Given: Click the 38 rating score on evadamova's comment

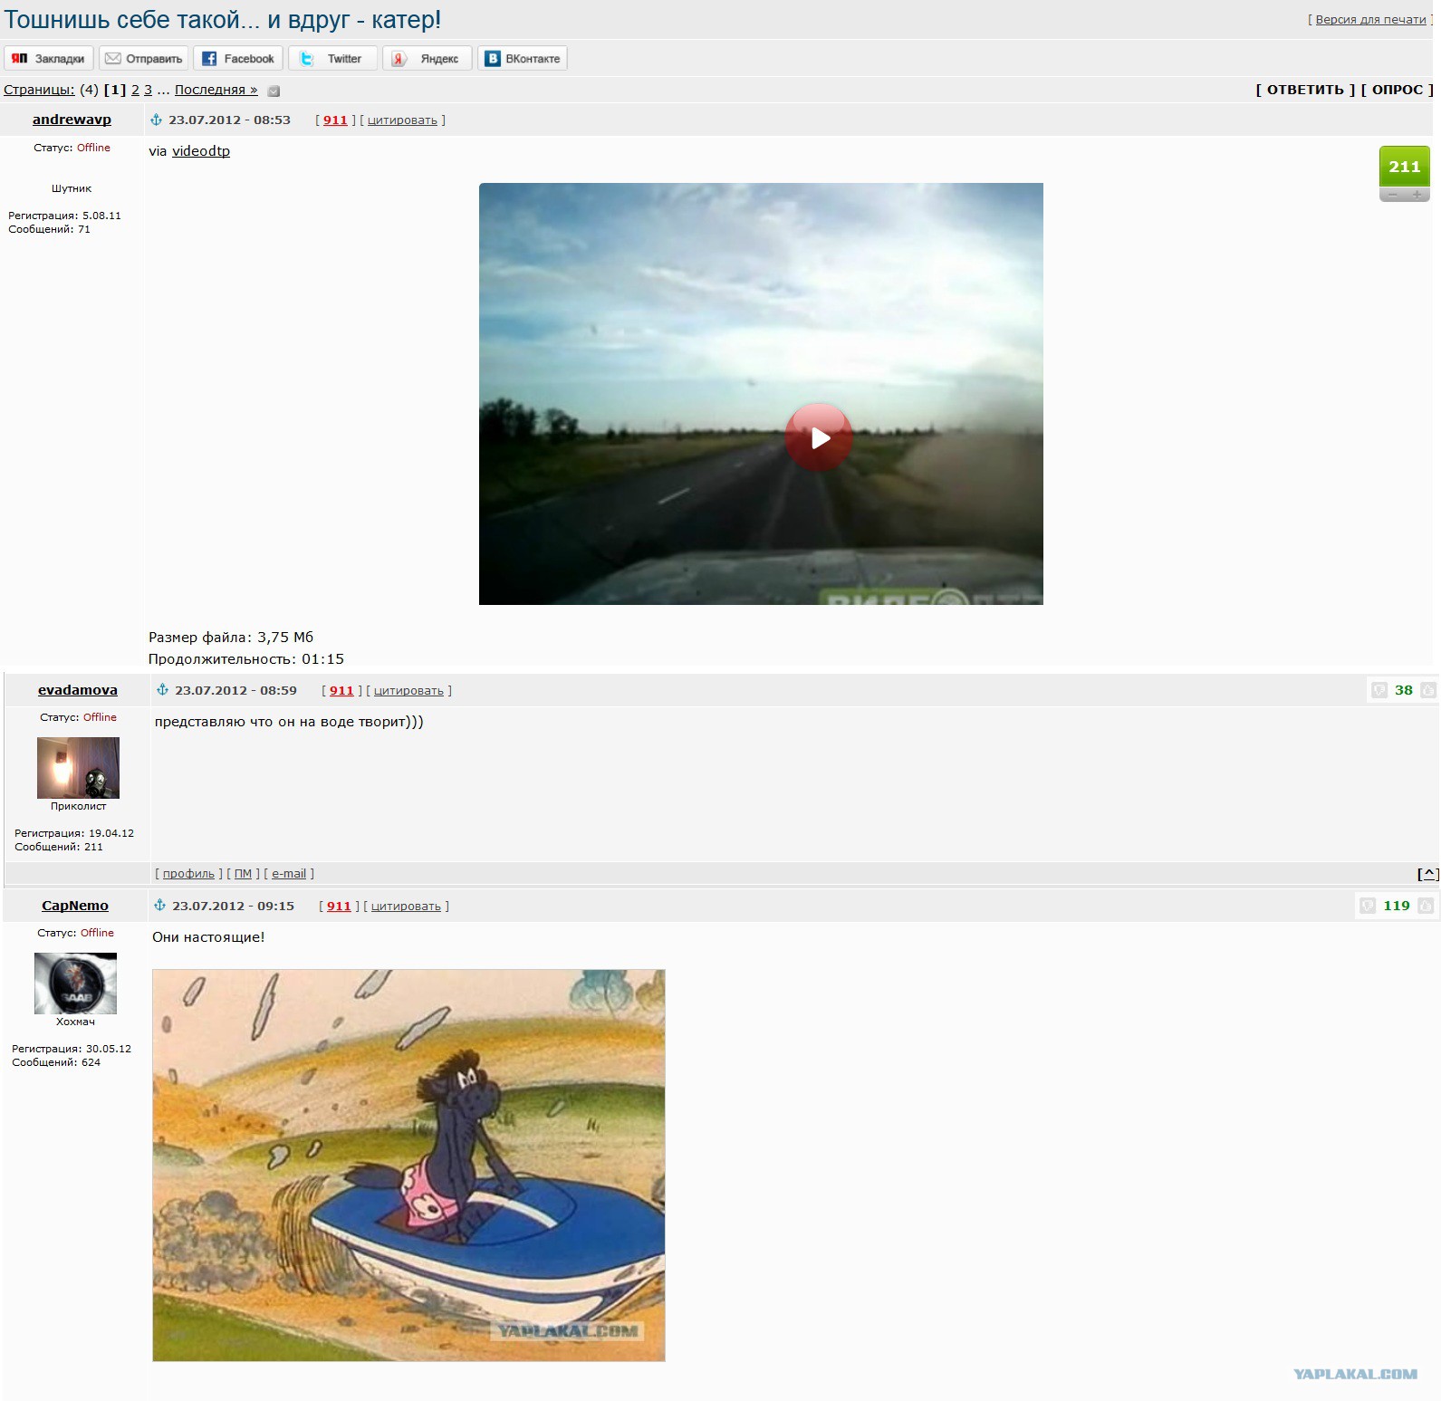Looking at the screenshot, I should tap(1403, 690).
